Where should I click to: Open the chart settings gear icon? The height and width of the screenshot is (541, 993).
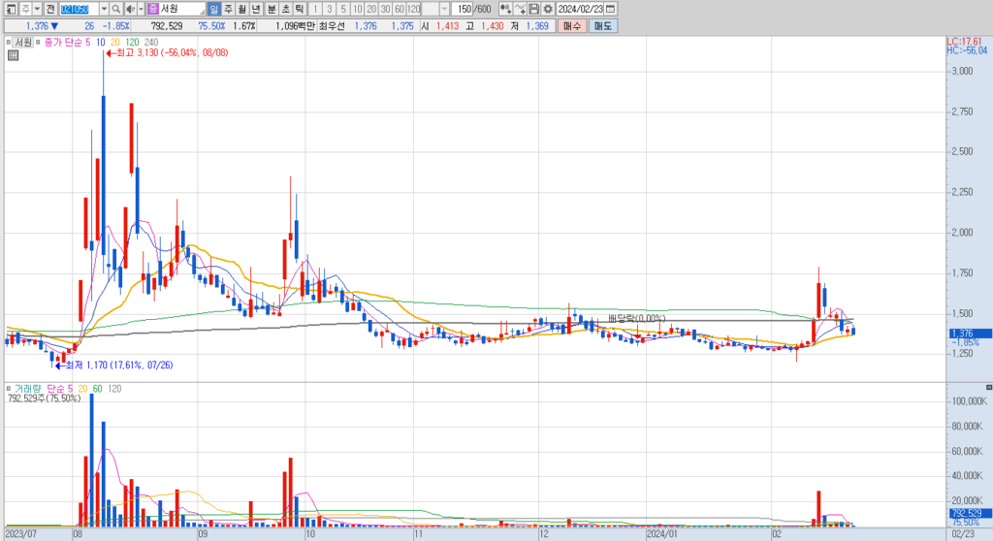coord(548,9)
